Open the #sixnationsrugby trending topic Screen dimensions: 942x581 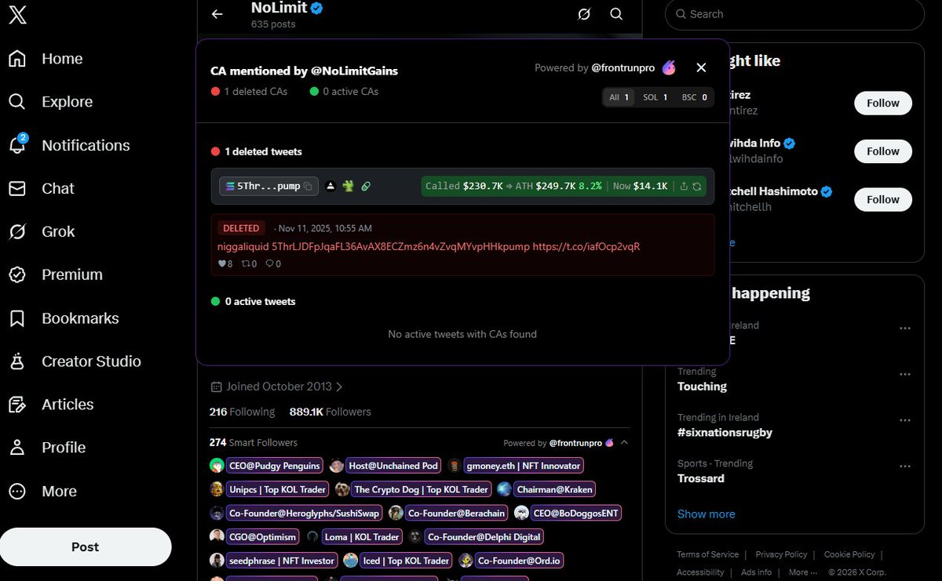point(725,433)
